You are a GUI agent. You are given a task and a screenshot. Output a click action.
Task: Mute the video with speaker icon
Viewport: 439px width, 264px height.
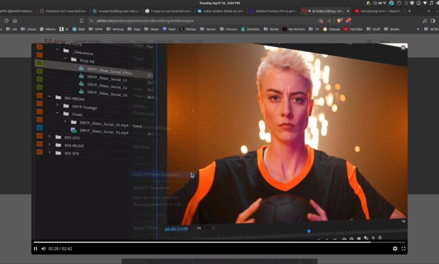tap(43, 249)
